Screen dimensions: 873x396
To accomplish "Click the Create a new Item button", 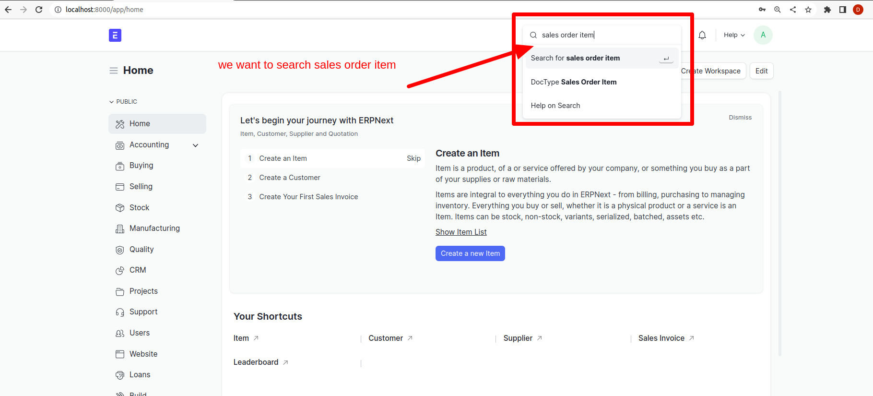I will click(470, 253).
